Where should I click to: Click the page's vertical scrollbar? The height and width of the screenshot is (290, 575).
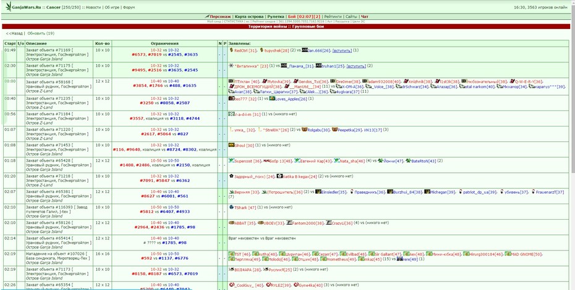[573, 145]
